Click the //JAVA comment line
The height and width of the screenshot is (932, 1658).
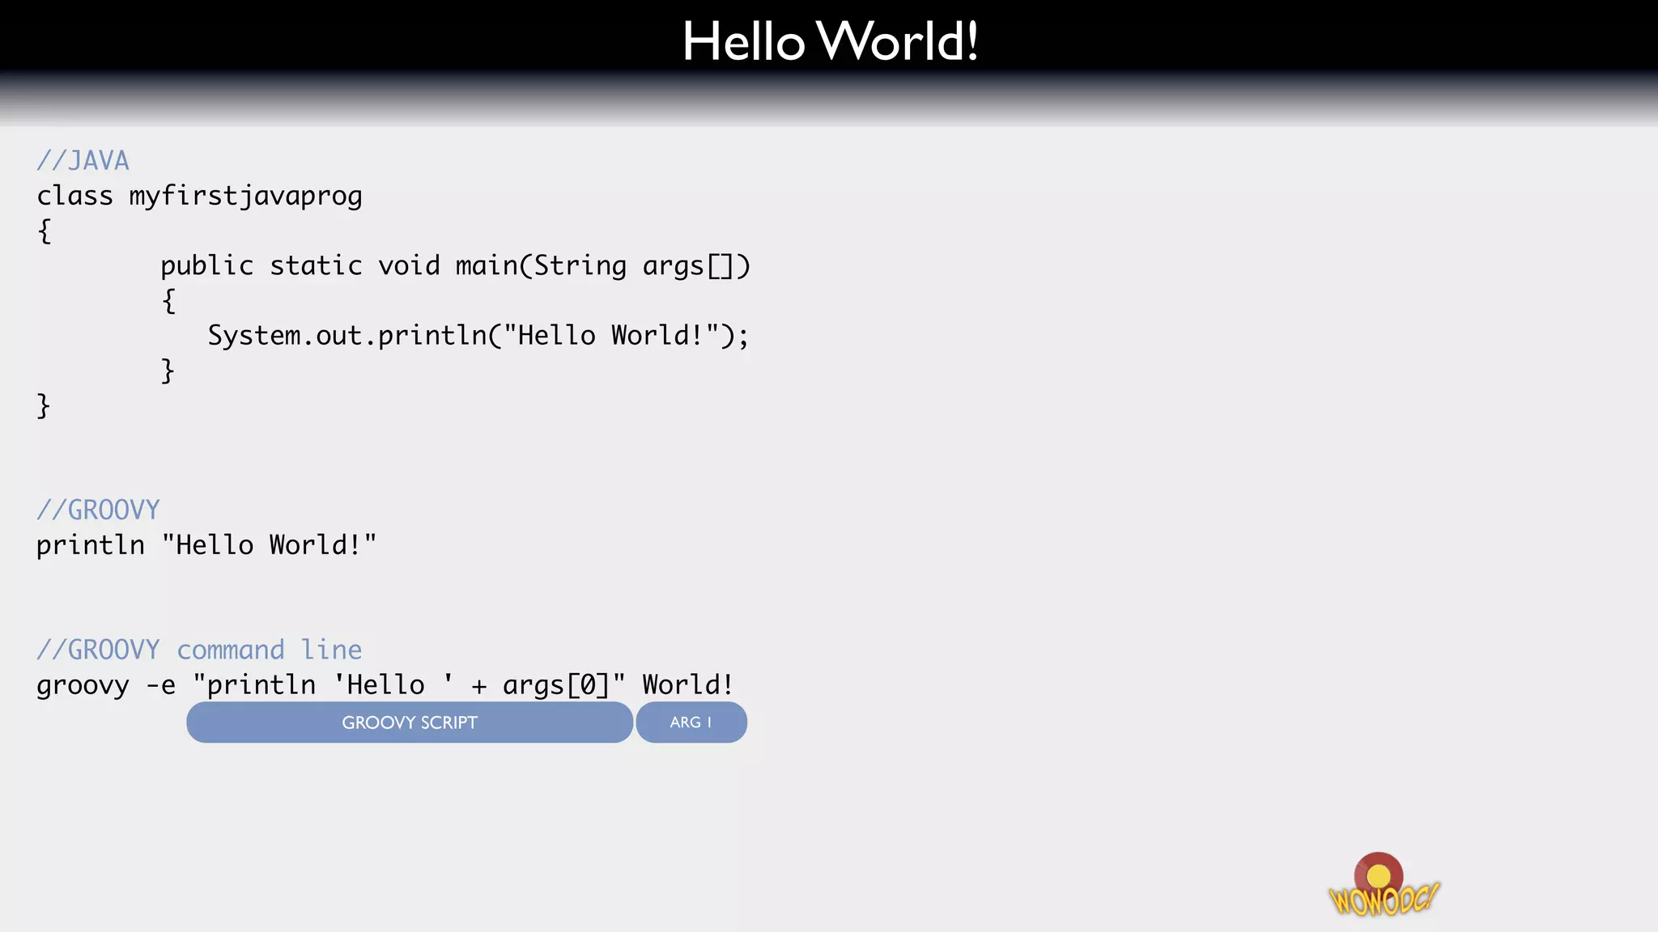click(x=83, y=160)
